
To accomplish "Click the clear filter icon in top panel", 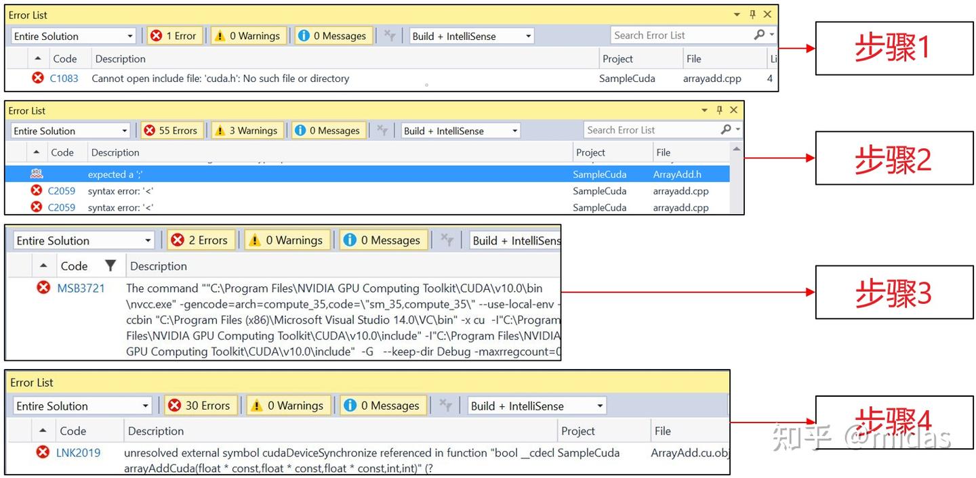I will (390, 36).
